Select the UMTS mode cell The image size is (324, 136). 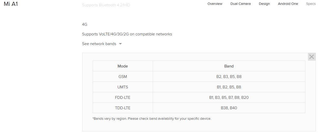(123, 87)
